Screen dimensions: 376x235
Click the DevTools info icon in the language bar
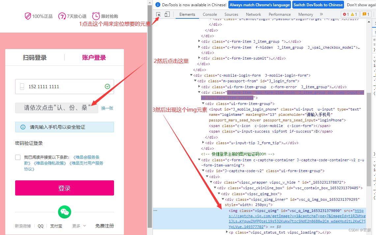158,5
